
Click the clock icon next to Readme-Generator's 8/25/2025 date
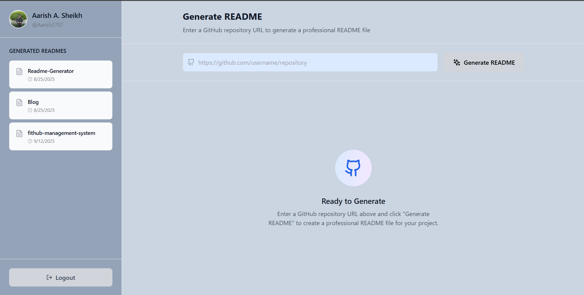[x=30, y=79]
